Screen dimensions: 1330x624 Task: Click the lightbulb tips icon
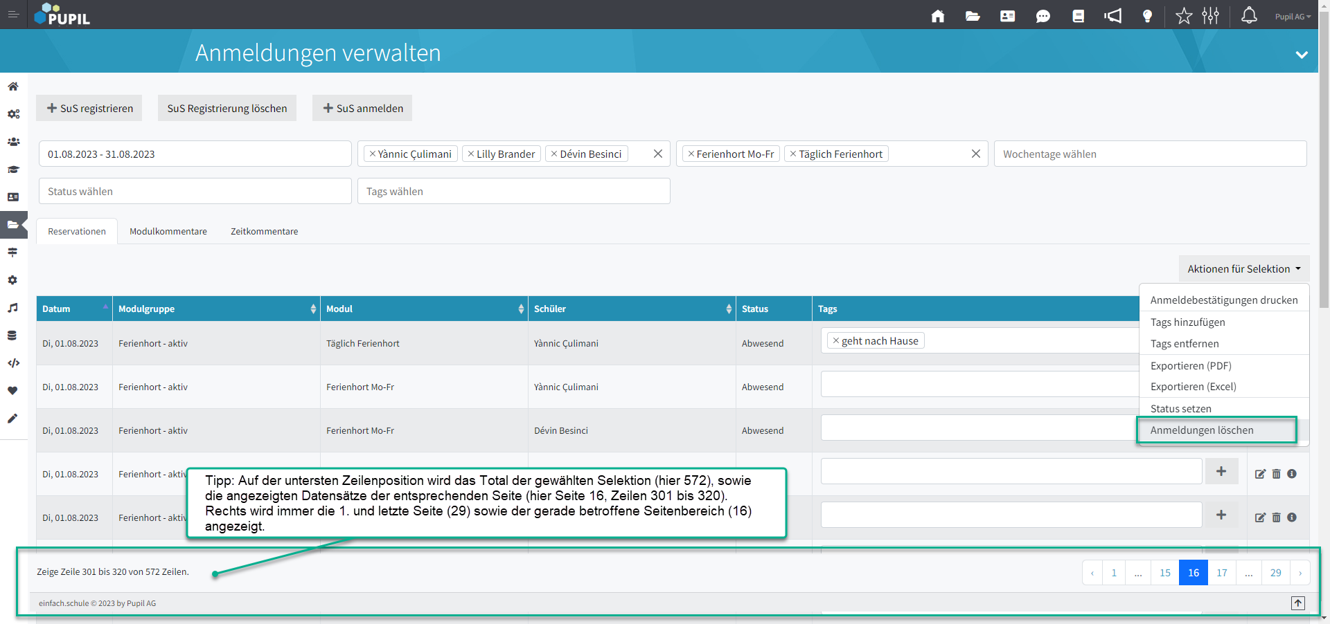(1148, 16)
